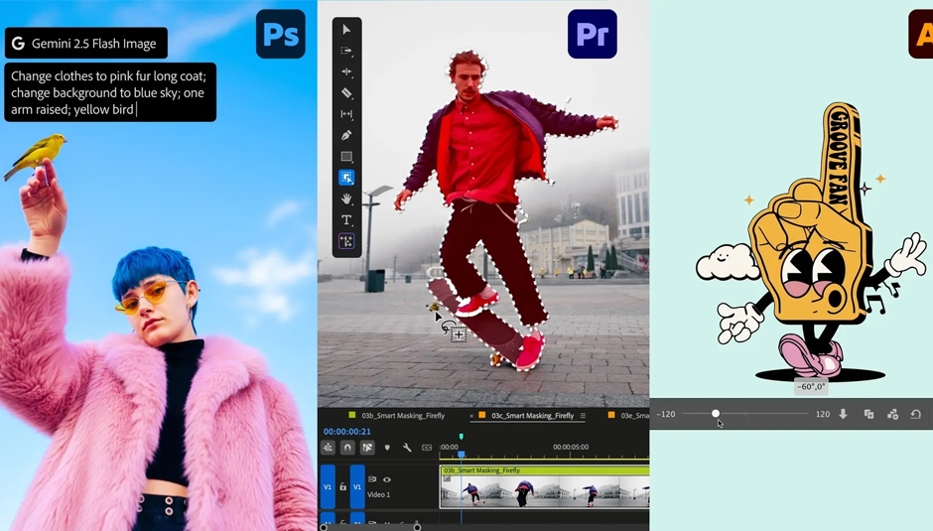933x531 pixels.
Task: Click the reset rotation arrow button
Action: [915, 414]
